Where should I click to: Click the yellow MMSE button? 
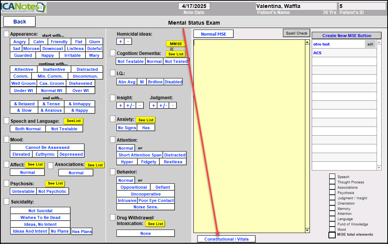coord(176,44)
